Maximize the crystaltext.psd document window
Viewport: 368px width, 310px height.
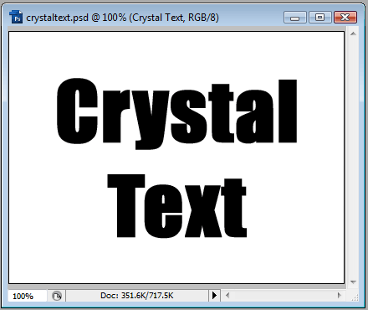pyautogui.click(x=319, y=18)
